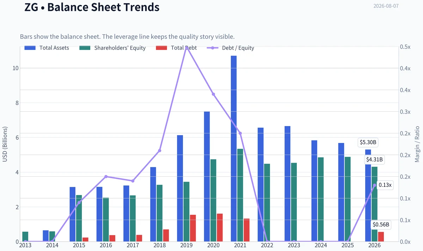Click the purple Debt / Equity legend marker
The height and width of the screenshot is (251, 423).
pyautogui.click(x=213, y=48)
